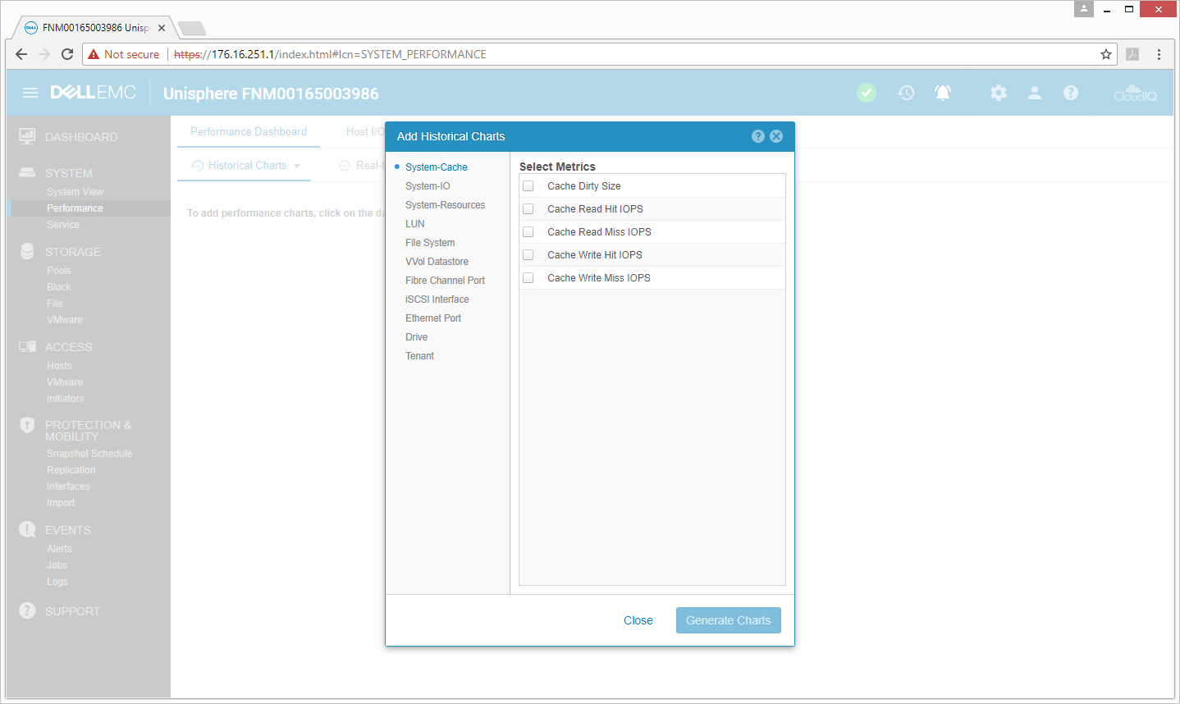1180x704 pixels.
Task: Open Block storage in sidebar
Action: [59, 287]
